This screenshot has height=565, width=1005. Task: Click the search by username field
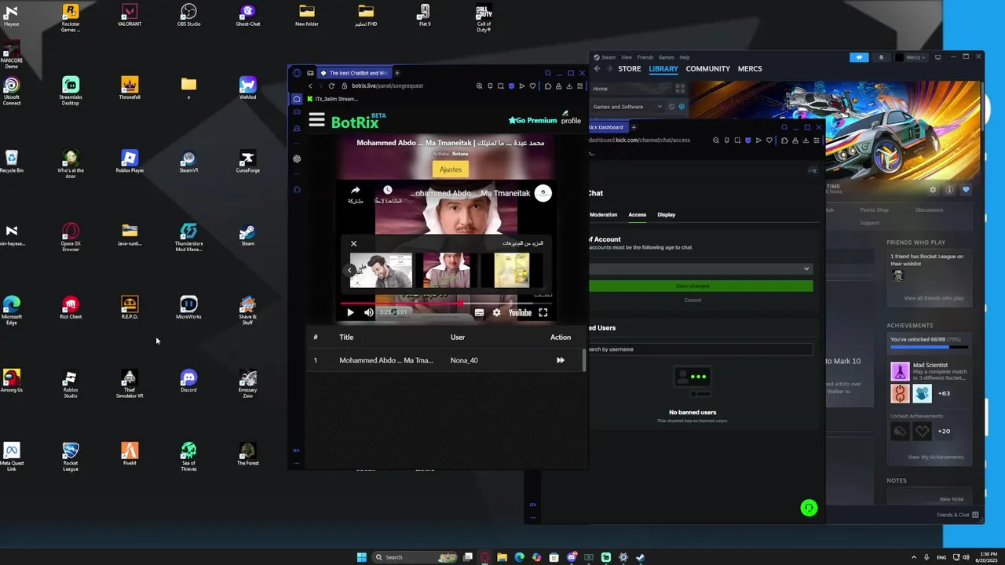click(x=700, y=349)
